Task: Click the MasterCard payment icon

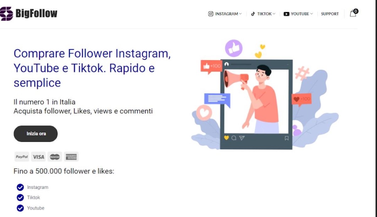Action: coord(55,157)
